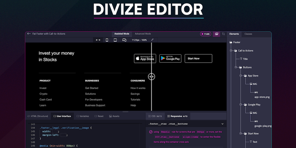Open the image preview icon in top bar

tap(216, 34)
